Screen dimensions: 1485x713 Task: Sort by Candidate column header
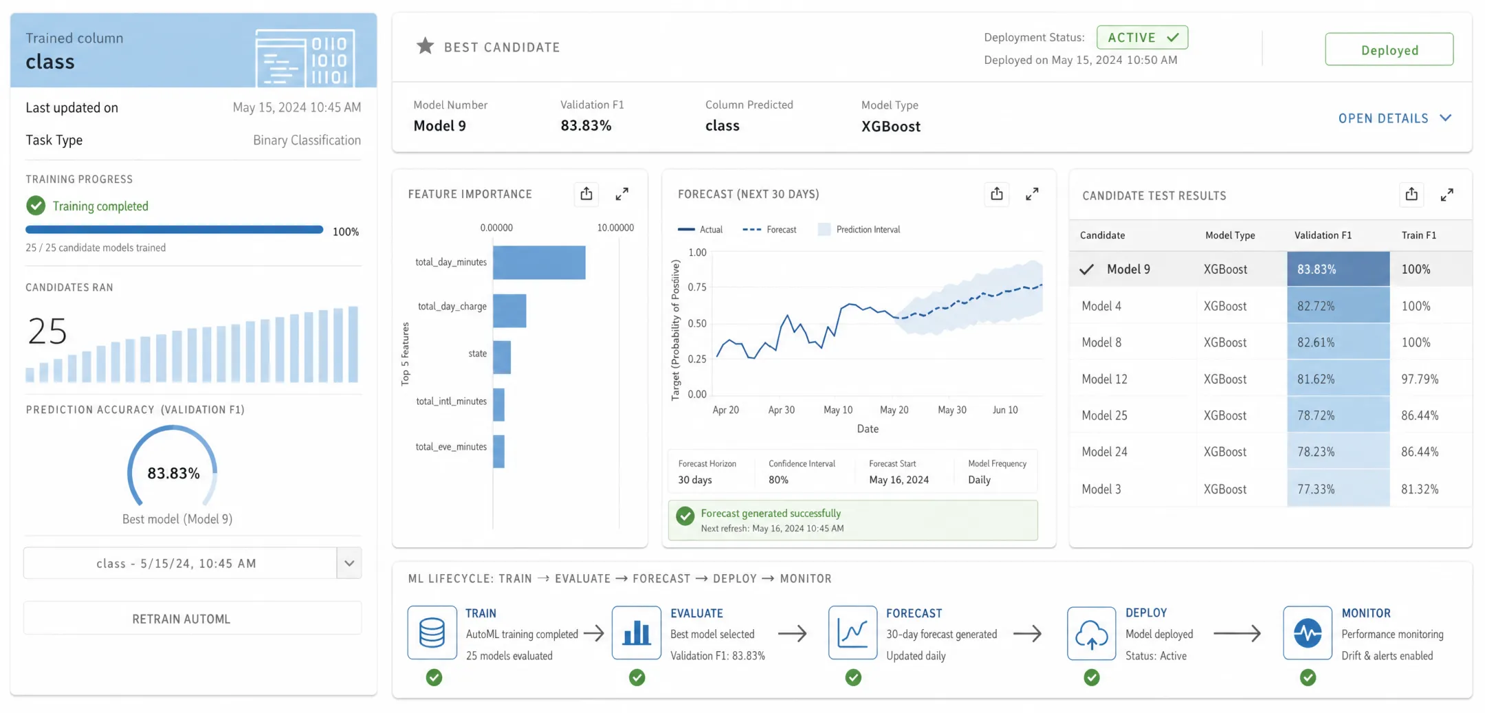click(1102, 235)
